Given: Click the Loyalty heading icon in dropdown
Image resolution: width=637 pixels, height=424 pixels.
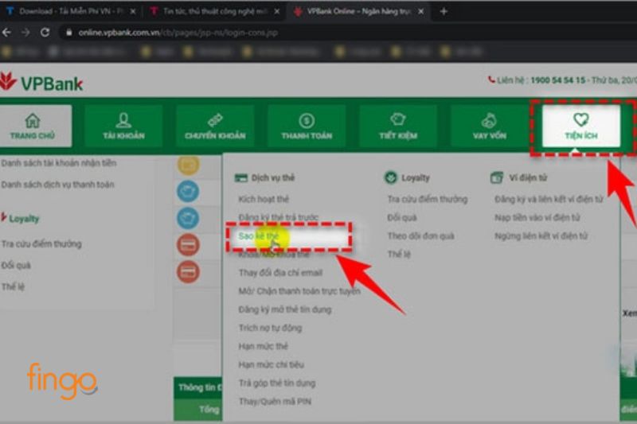Looking at the screenshot, I should (x=391, y=177).
